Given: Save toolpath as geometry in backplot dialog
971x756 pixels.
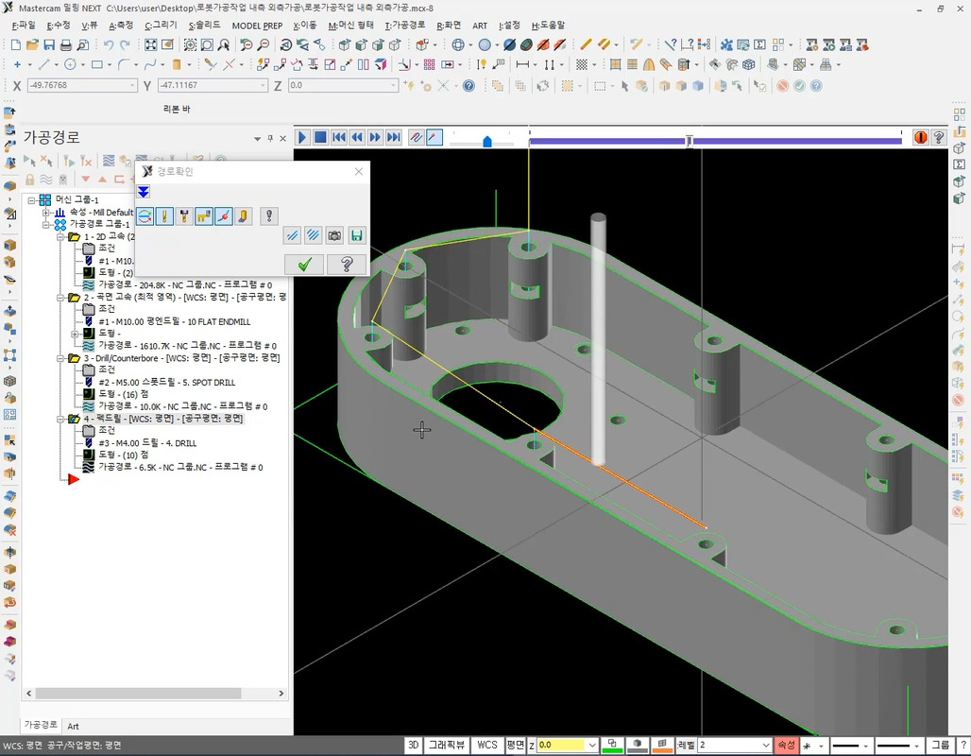Looking at the screenshot, I should pos(356,235).
